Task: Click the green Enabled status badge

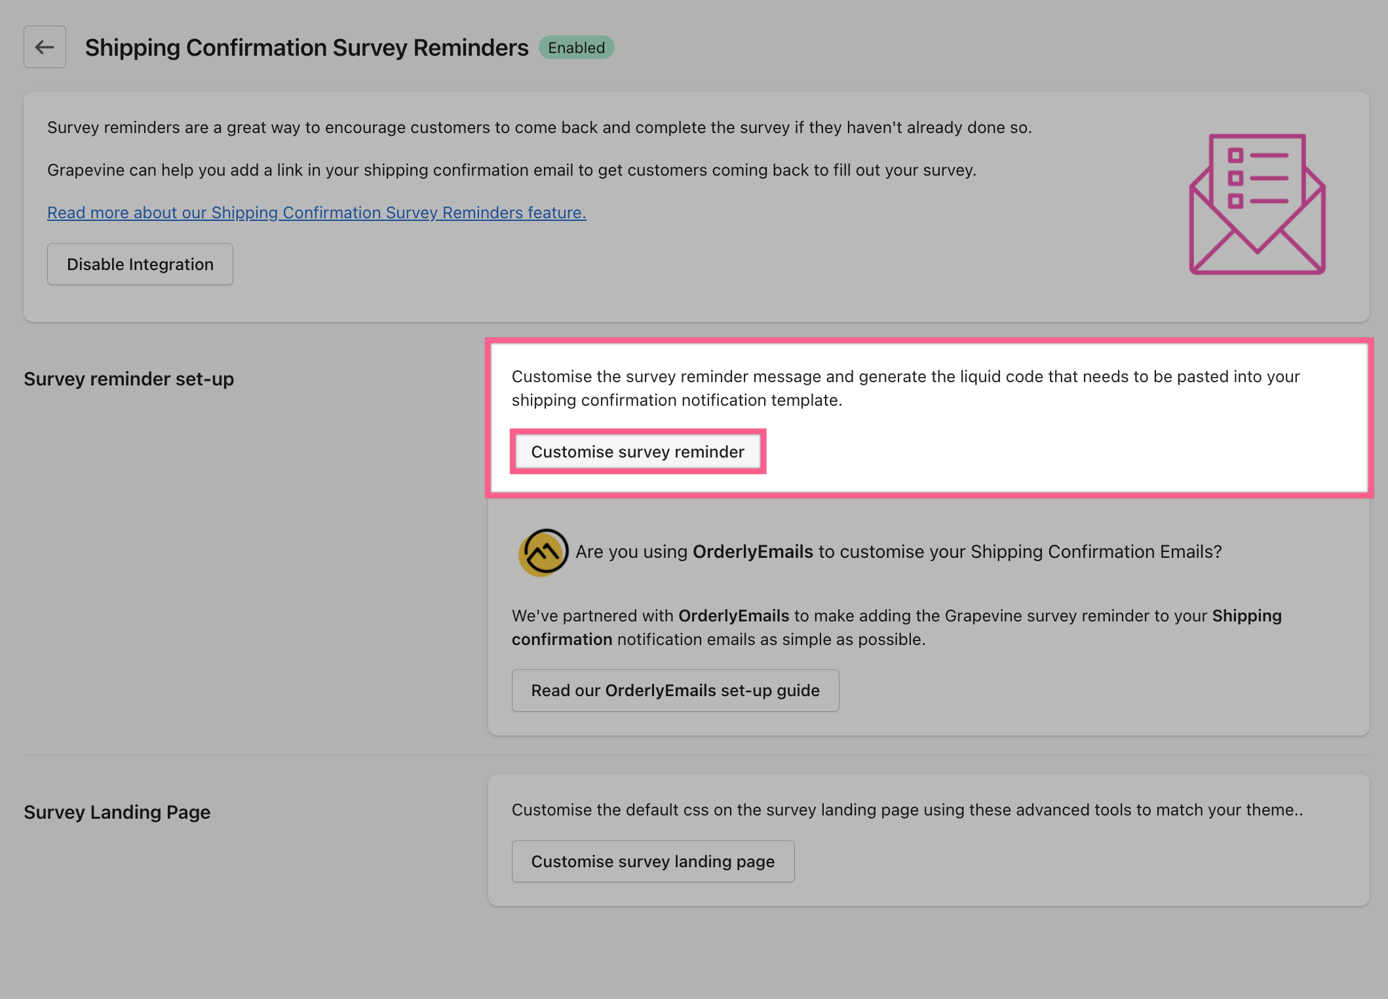Action: click(x=575, y=47)
